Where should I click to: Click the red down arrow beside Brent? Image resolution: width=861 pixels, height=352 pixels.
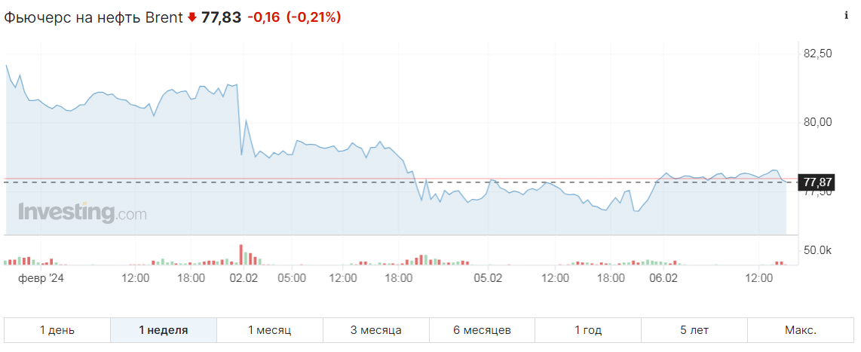pyautogui.click(x=192, y=17)
